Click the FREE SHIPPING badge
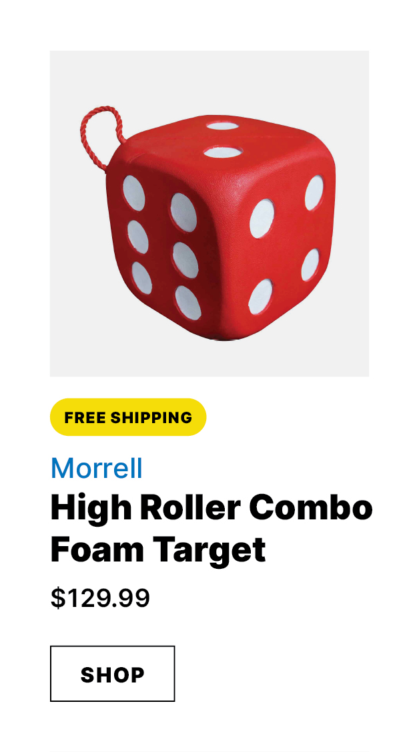Viewport: 419px width, 752px height. tap(128, 417)
